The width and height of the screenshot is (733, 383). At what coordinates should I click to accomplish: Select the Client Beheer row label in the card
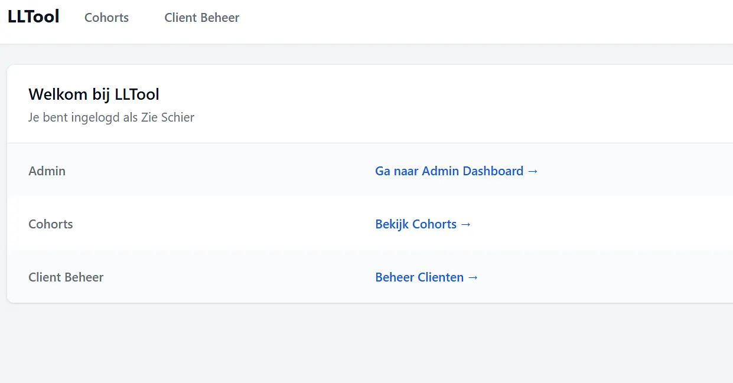66,277
